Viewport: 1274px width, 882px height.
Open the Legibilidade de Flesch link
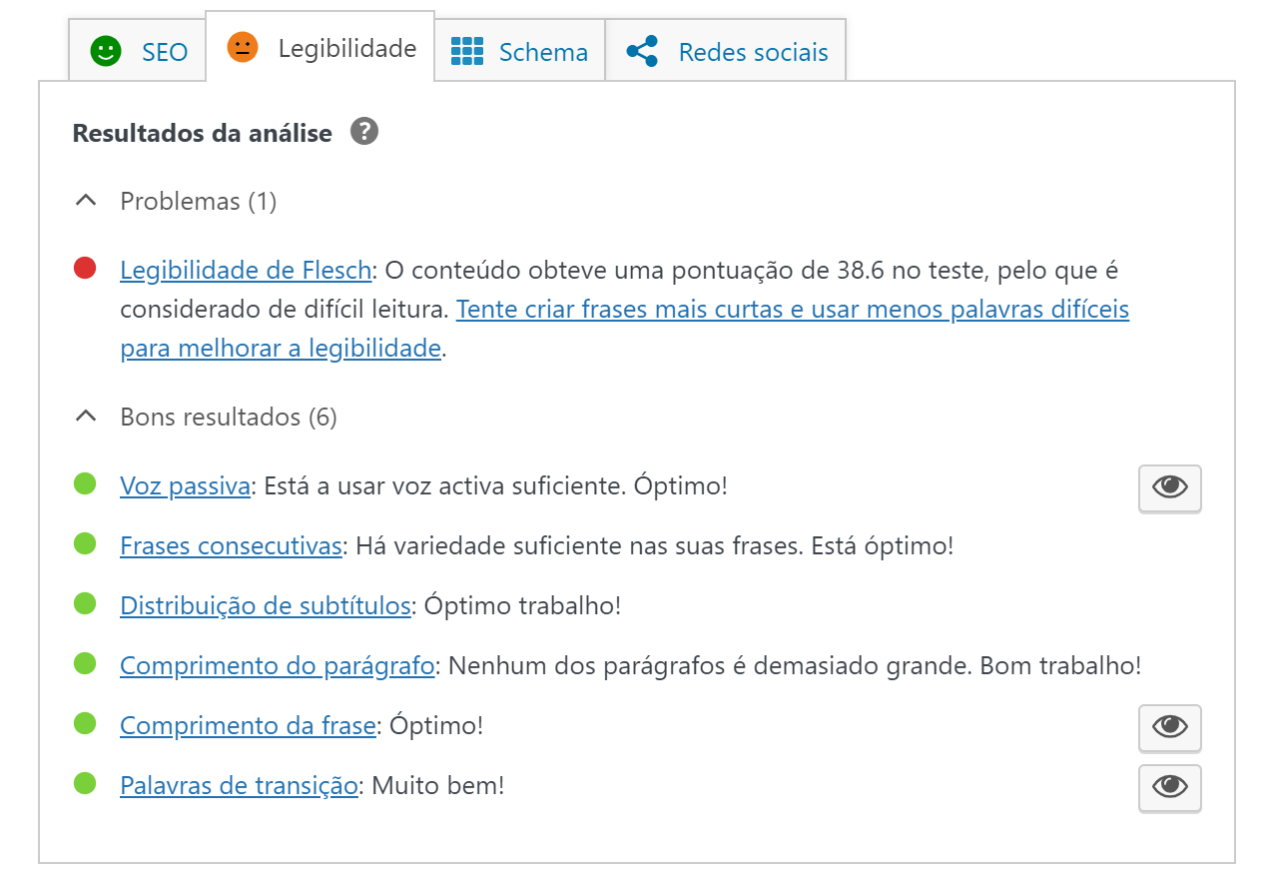coord(245,267)
